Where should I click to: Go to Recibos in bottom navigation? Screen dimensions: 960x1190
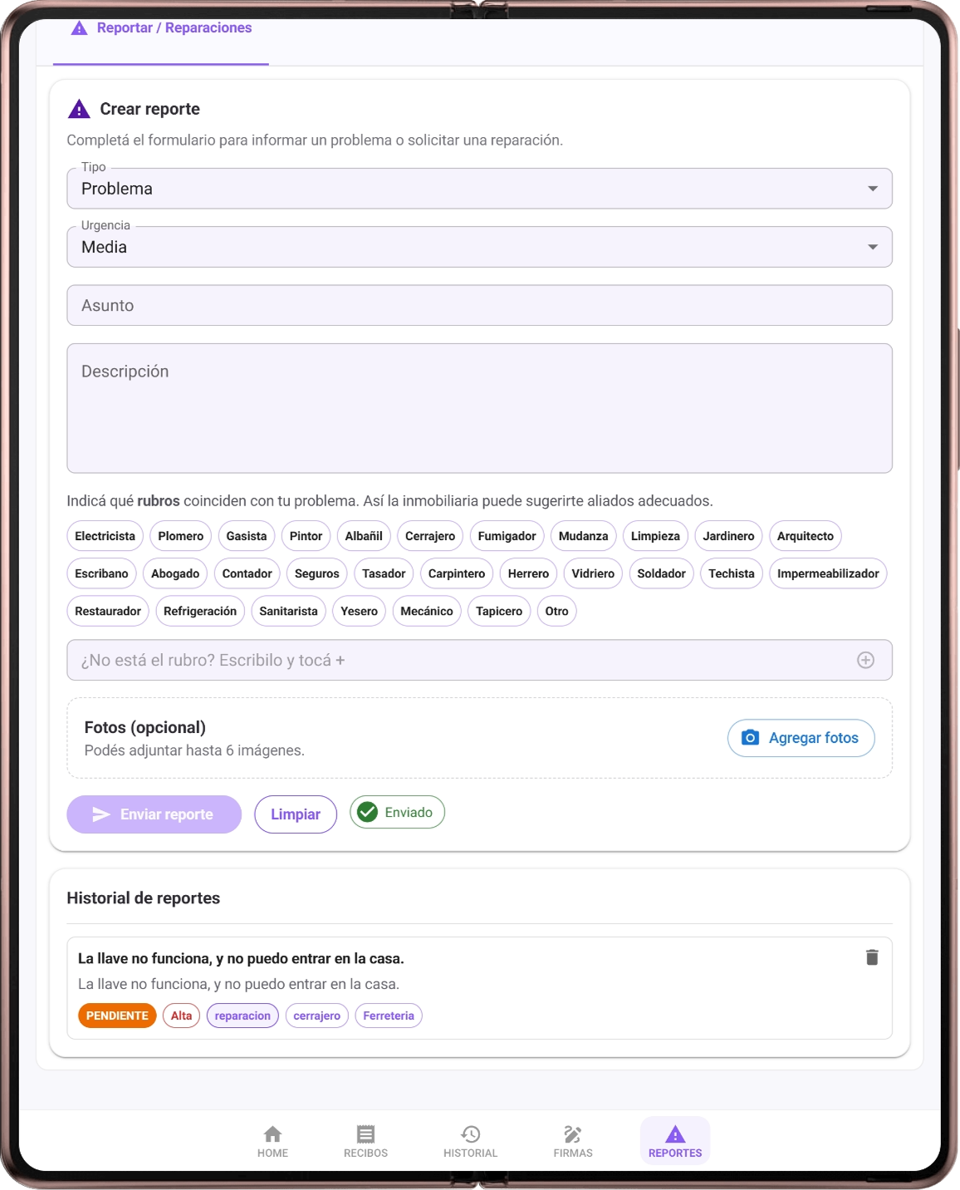pos(365,1141)
